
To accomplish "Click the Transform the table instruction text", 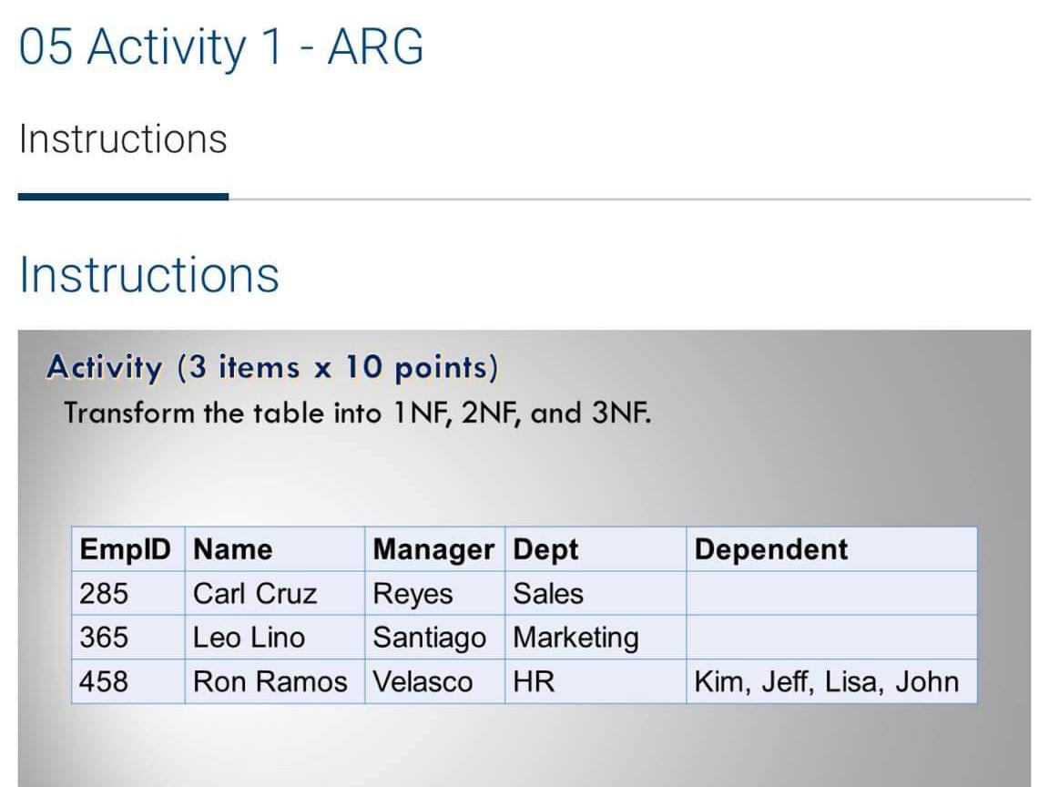I will coord(357,413).
